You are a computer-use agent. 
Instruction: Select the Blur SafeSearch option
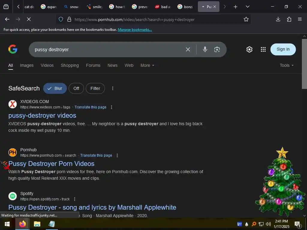(x=55, y=88)
